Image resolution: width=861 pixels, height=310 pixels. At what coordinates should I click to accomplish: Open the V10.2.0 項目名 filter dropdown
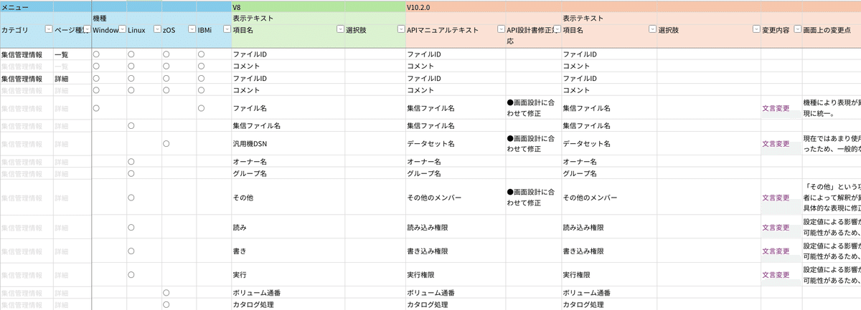tap(652, 29)
